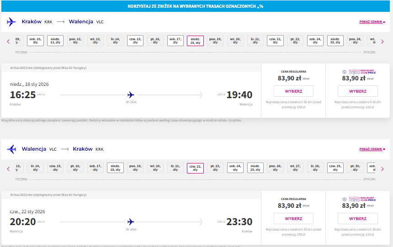Select outbound date sob. 10, sty

(35, 41)
